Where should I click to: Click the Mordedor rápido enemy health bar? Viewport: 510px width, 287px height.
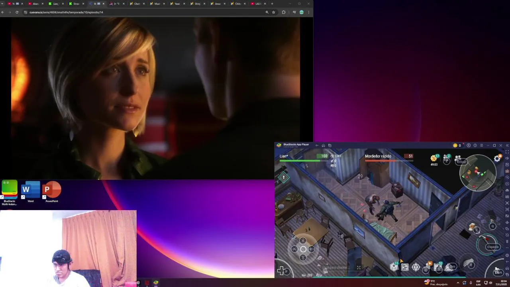[389, 161]
